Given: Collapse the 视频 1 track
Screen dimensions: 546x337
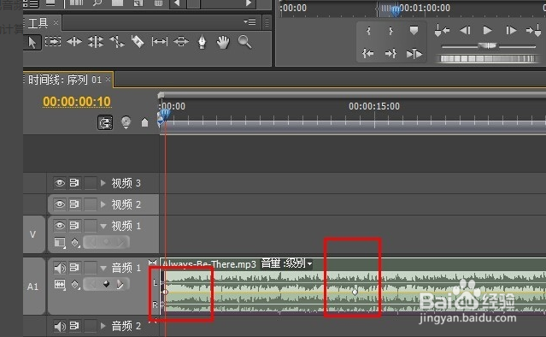Looking at the screenshot, I should 103,226.
